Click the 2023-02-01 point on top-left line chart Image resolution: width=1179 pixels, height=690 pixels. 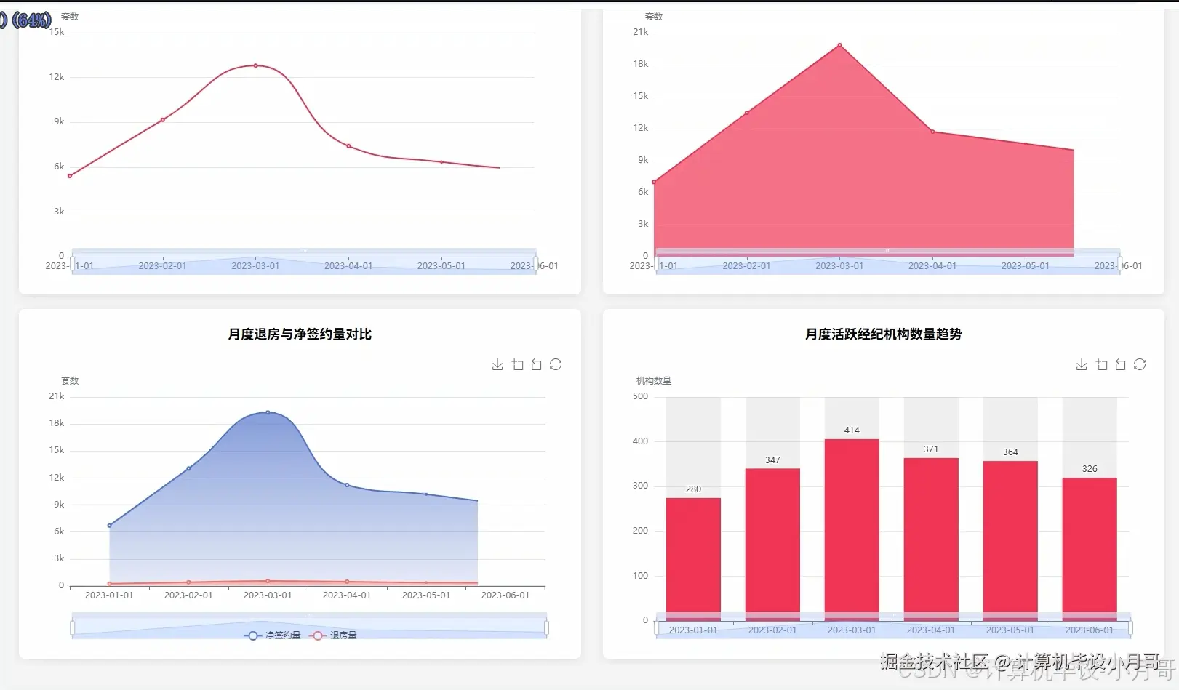coord(162,120)
